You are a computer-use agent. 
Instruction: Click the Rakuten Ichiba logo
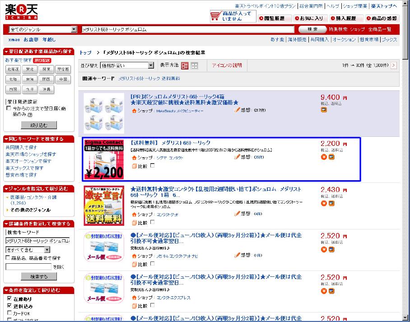[x=21, y=12]
